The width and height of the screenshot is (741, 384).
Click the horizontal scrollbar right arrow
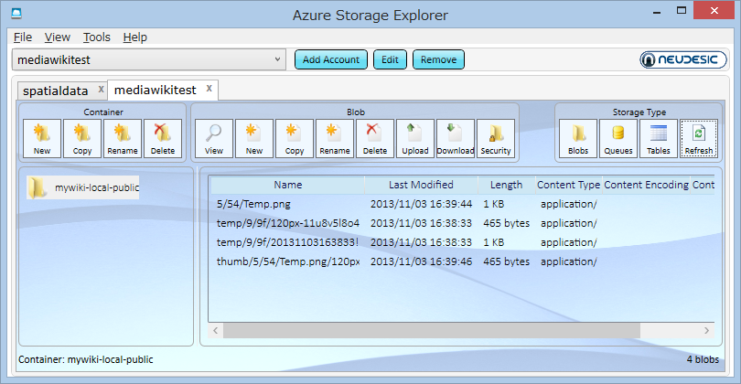click(706, 331)
